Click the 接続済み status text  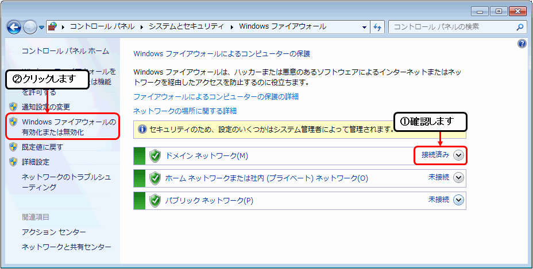435,155
